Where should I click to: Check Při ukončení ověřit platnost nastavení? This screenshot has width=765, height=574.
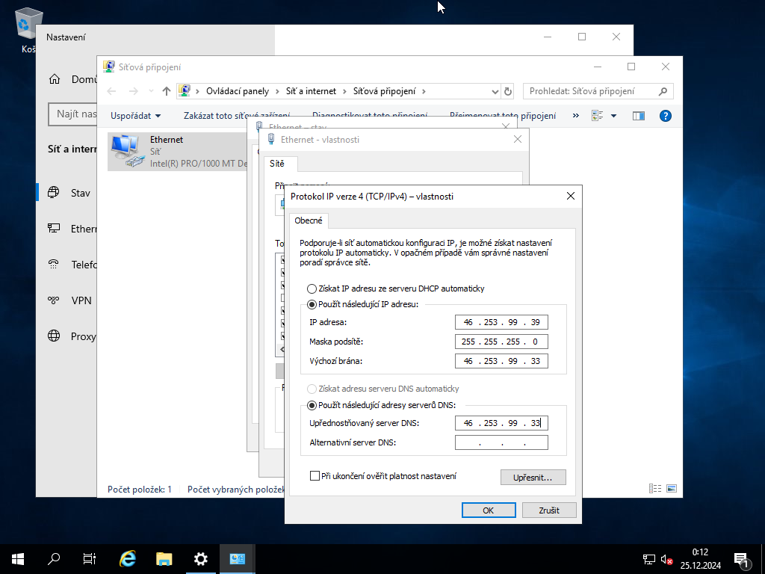315,475
